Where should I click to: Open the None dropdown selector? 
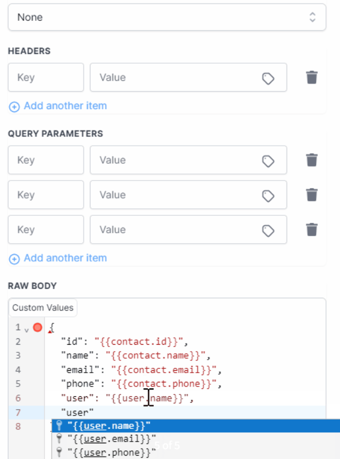click(x=167, y=17)
